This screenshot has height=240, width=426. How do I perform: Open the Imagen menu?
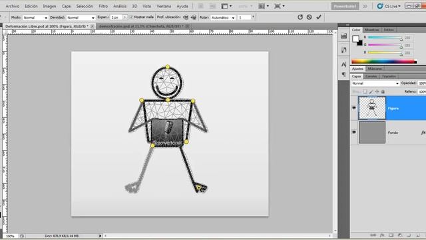49,6
